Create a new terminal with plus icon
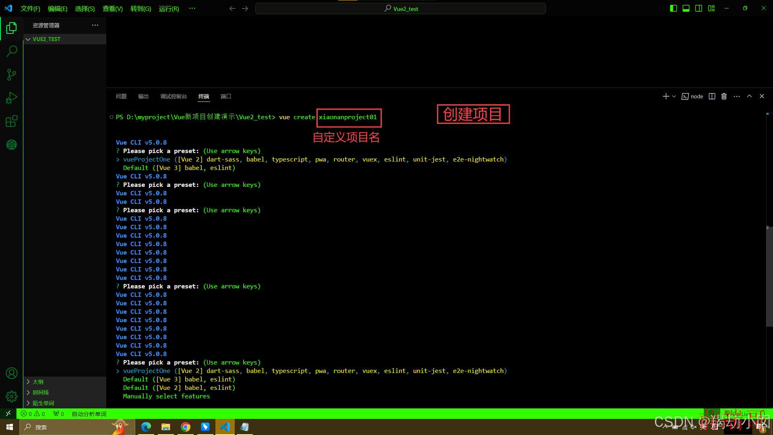This screenshot has width=773, height=435. (666, 96)
